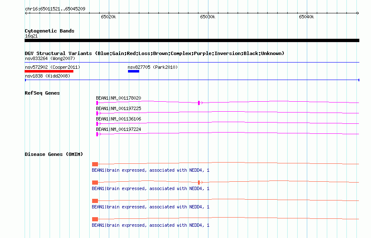Open variant nsv1838 (Kidd2008) label
This screenshot has width=371, height=238.
click(48, 76)
